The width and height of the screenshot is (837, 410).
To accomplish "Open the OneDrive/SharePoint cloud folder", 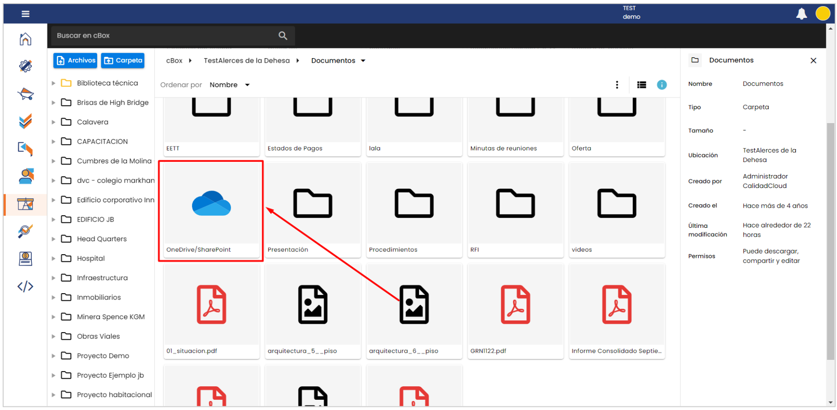I will [211, 210].
